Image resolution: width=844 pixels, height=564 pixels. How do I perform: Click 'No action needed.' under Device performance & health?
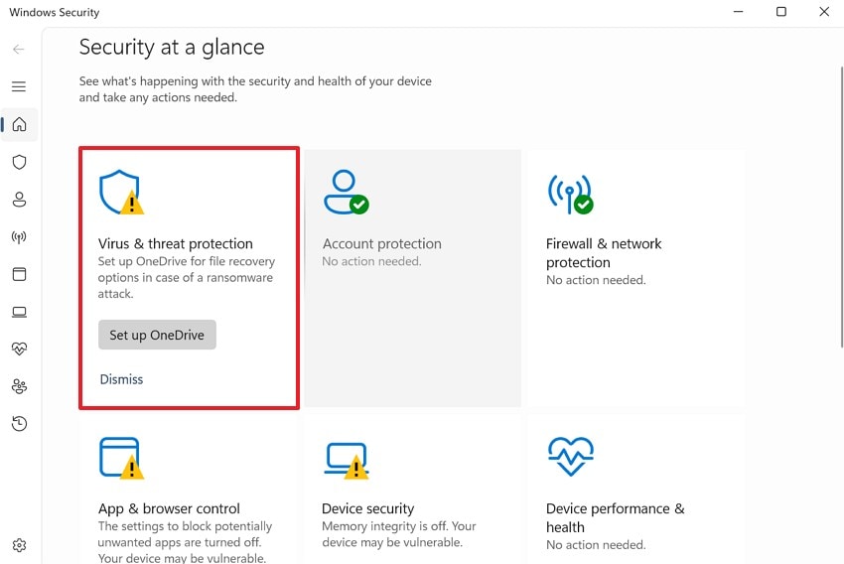pyautogui.click(x=596, y=545)
